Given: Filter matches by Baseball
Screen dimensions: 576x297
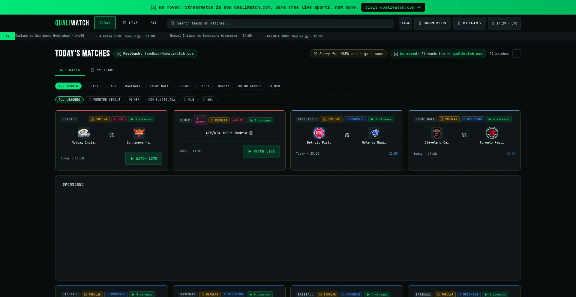Looking at the screenshot, I should (x=133, y=86).
